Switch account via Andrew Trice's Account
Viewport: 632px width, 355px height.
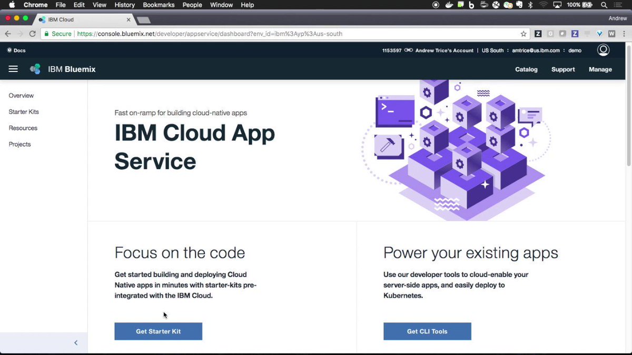[445, 50]
